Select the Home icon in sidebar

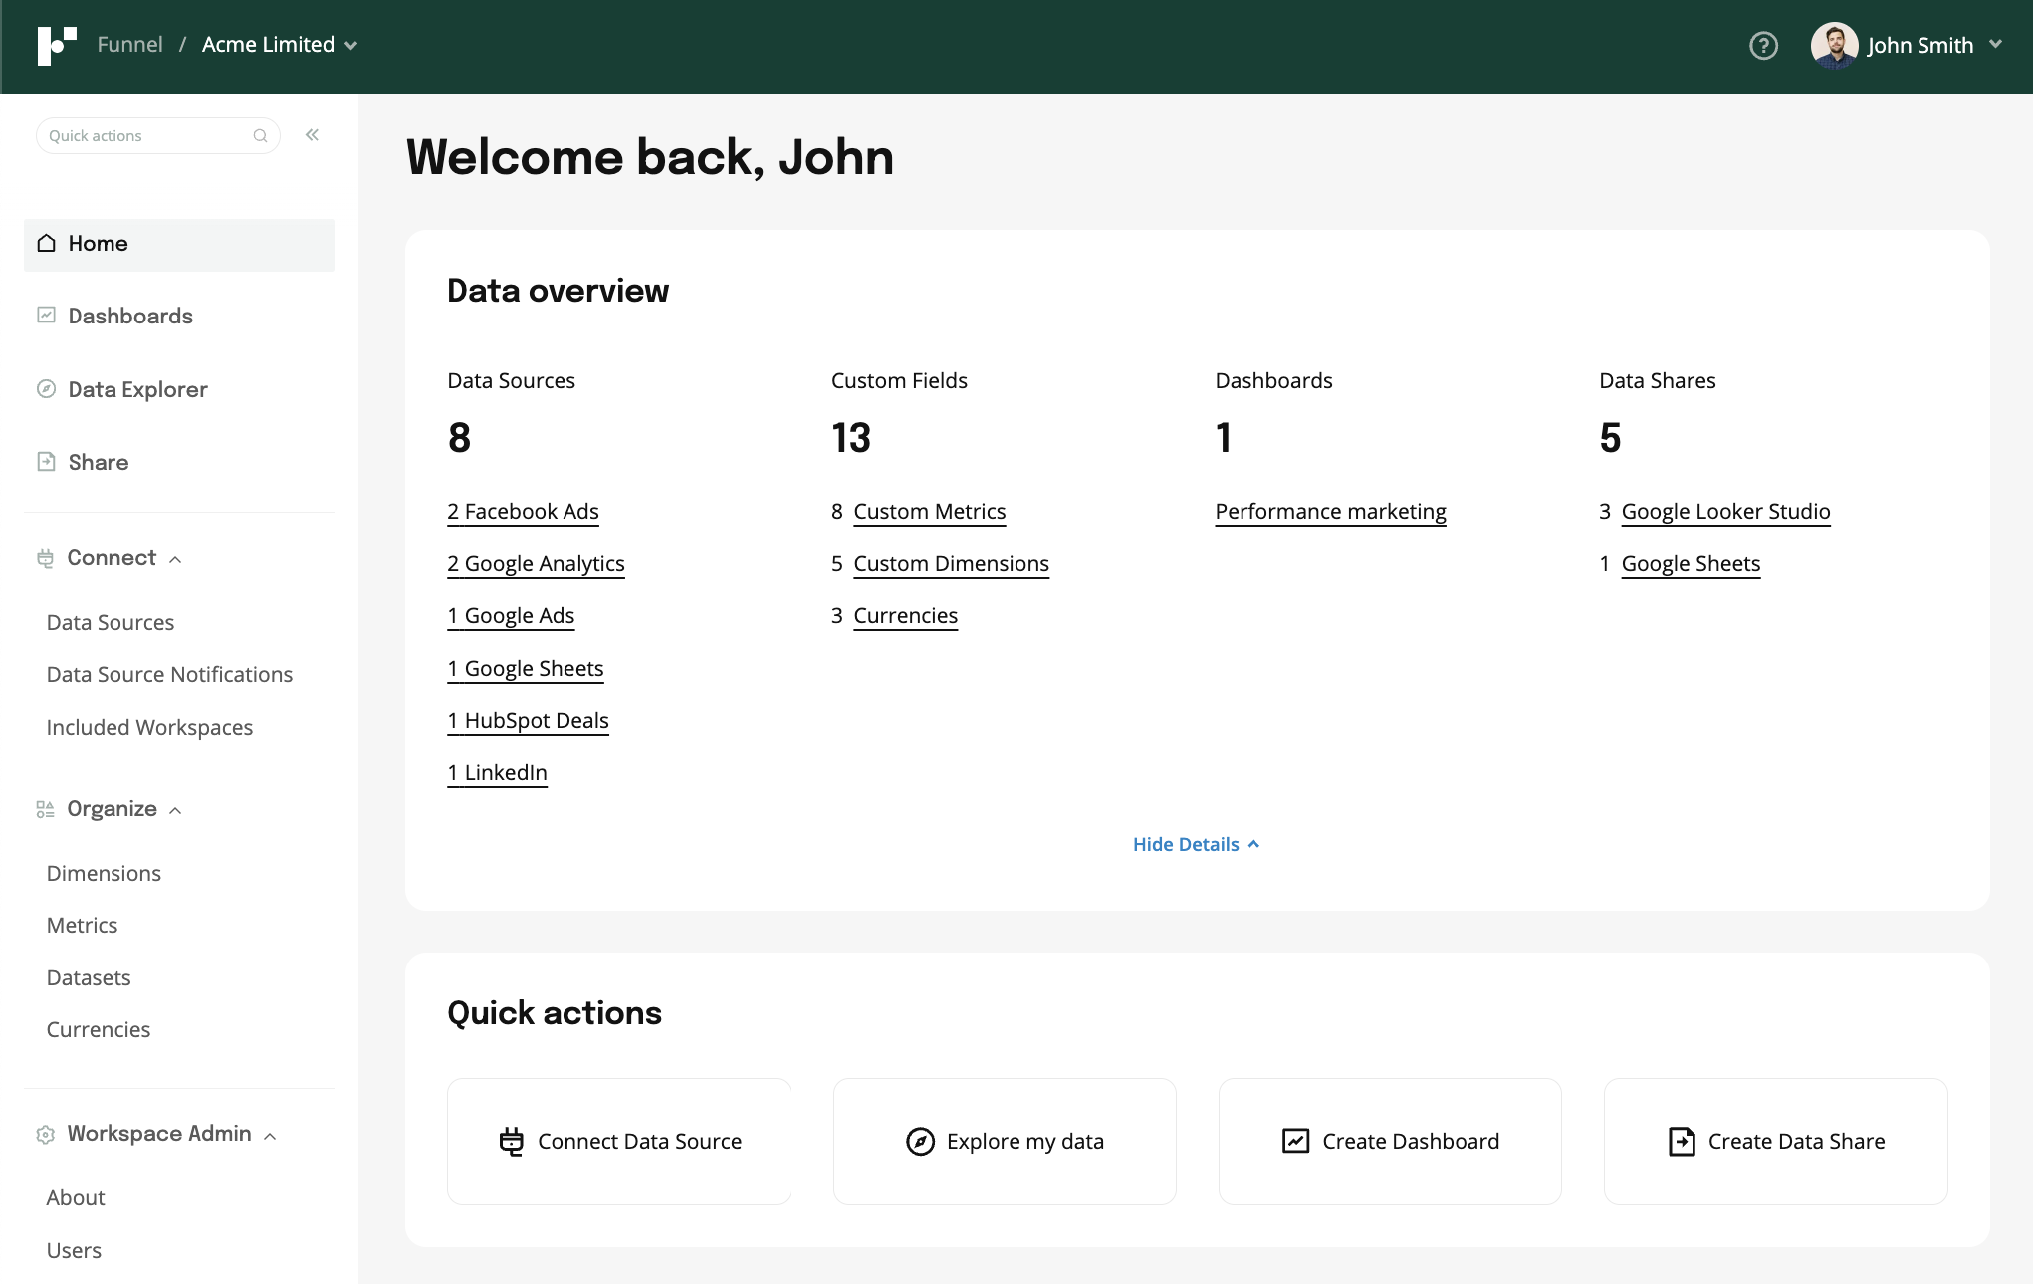[x=45, y=243]
